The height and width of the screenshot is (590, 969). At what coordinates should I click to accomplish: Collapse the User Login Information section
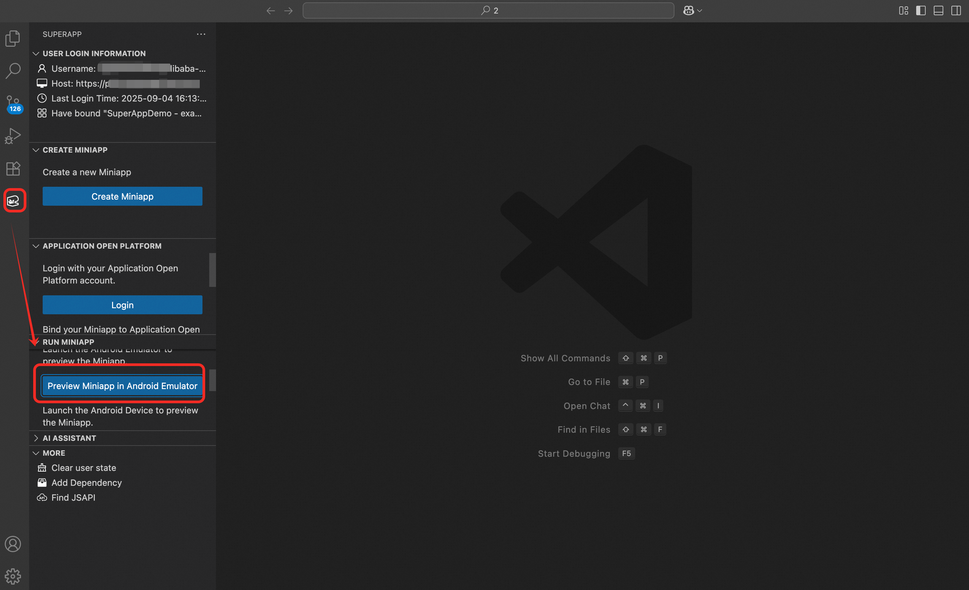93,53
